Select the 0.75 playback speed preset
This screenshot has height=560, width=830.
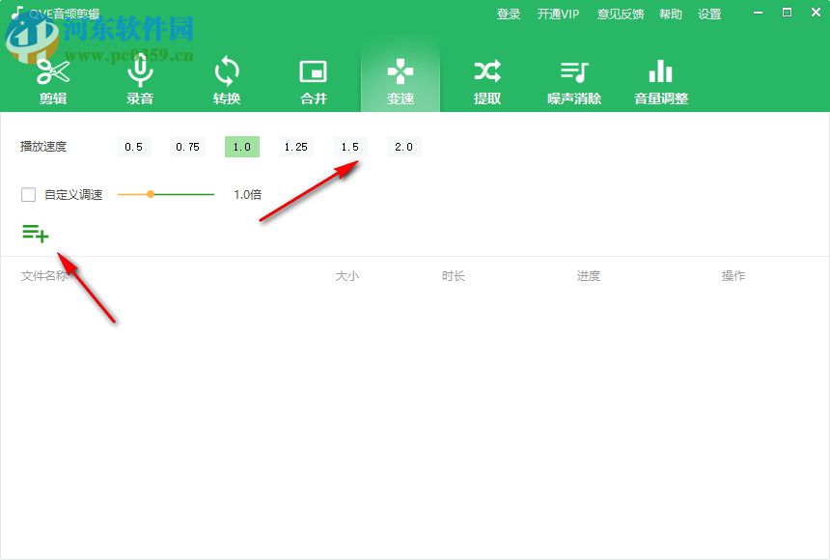(187, 146)
